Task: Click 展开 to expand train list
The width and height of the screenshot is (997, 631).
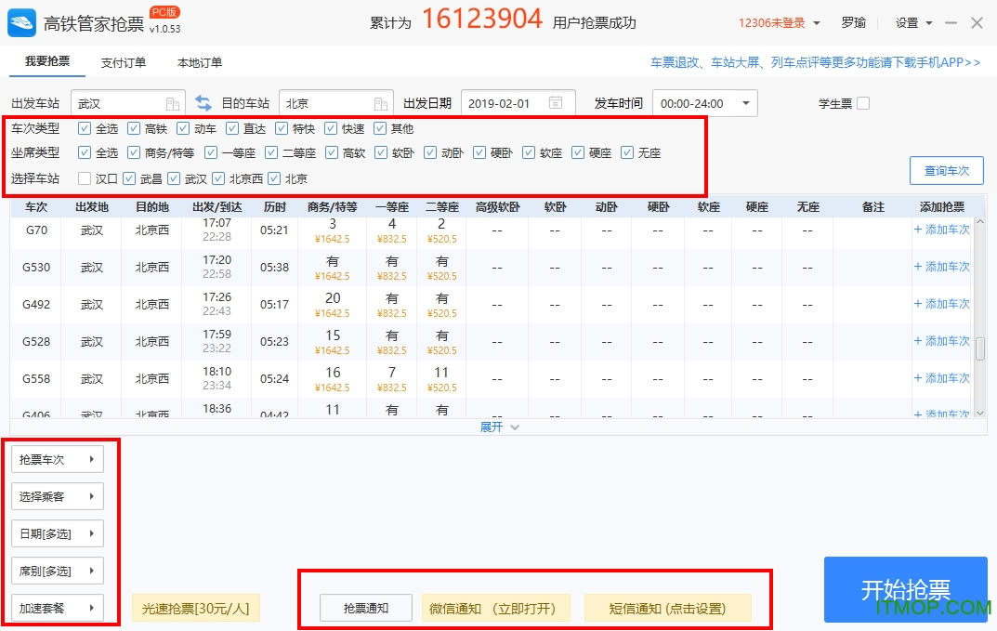Action: [x=499, y=427]
